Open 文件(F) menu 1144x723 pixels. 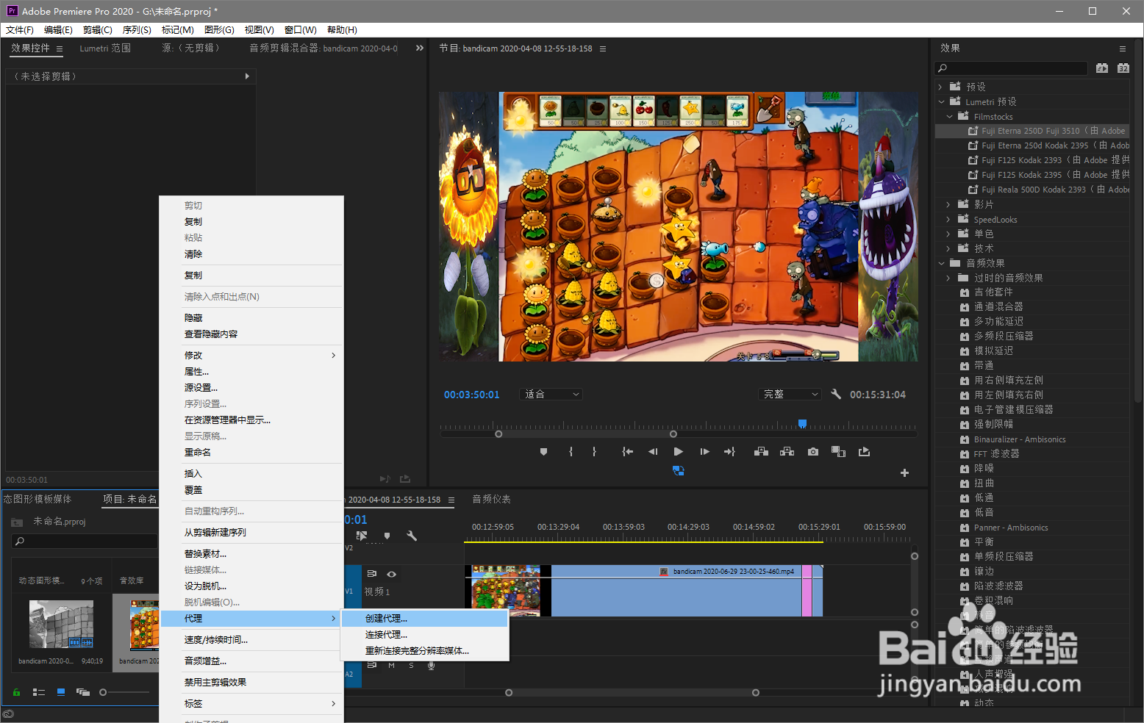tap(20, 29)
